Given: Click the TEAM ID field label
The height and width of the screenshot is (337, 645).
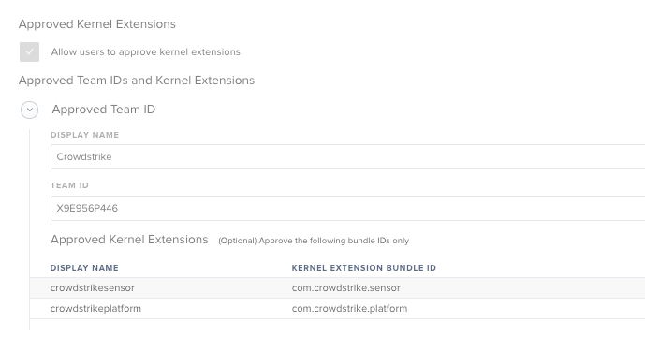Looking at the screenshot, I should 69,185.
